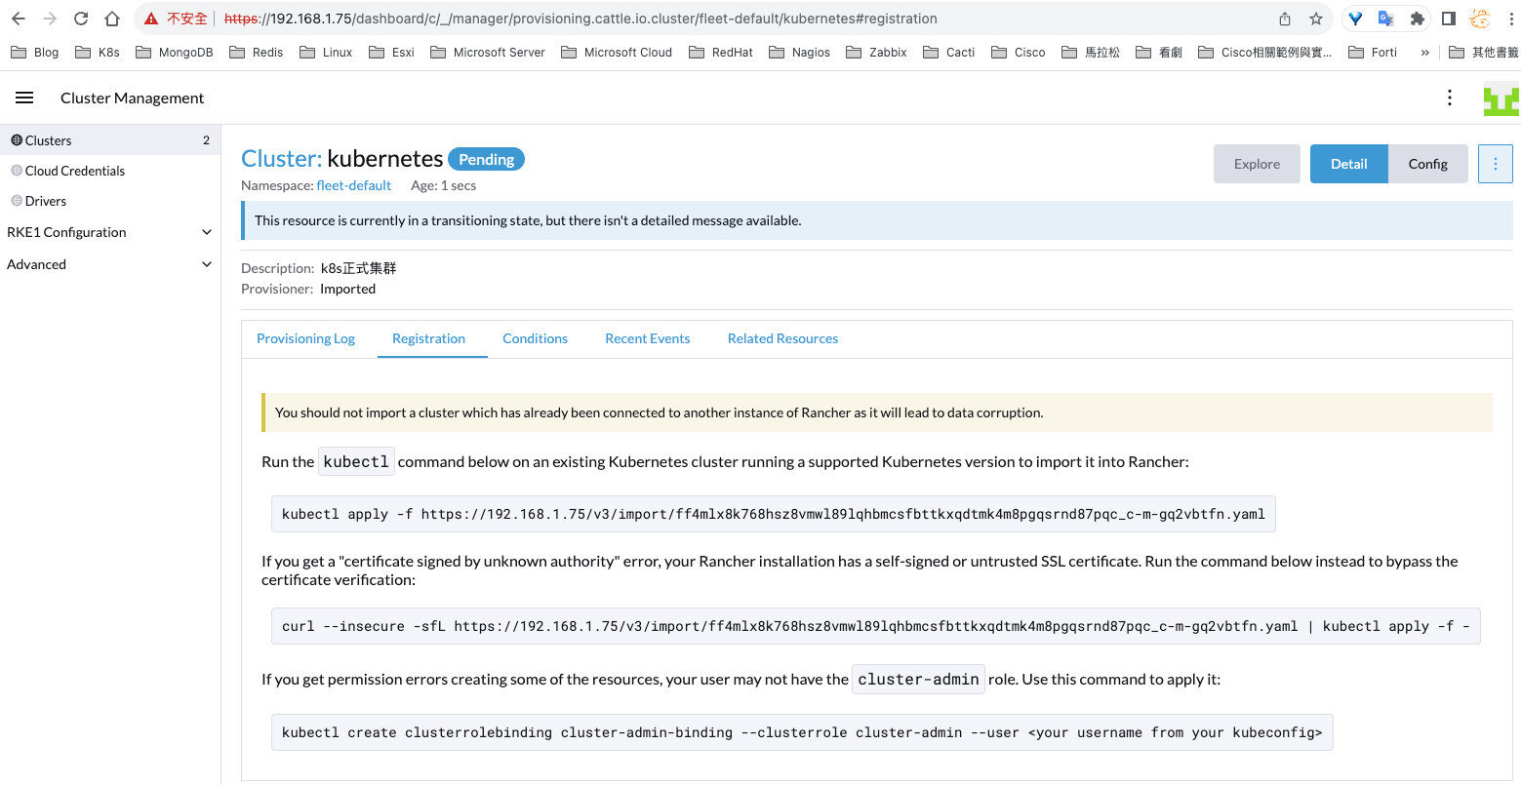
Task: Open the RedHat bookmarks folder
Action: [x=720, y=53]
